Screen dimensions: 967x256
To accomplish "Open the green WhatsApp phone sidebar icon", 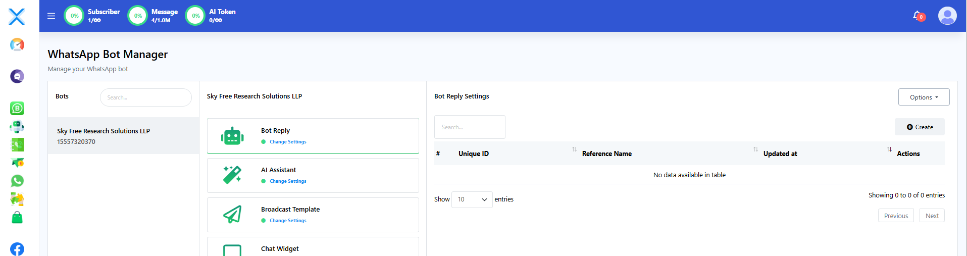I will point(17,181).
